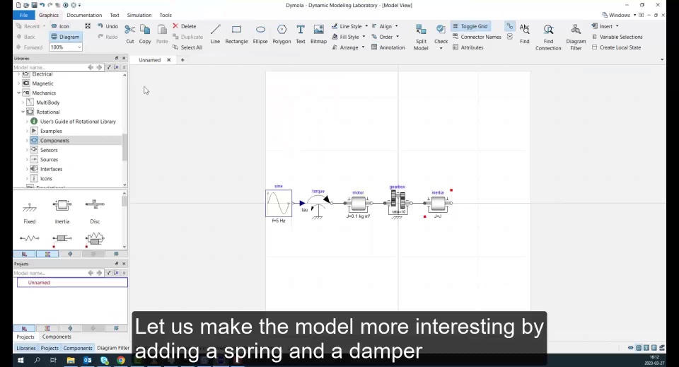Click the Find Connection icon

click(x=548, y=37)
